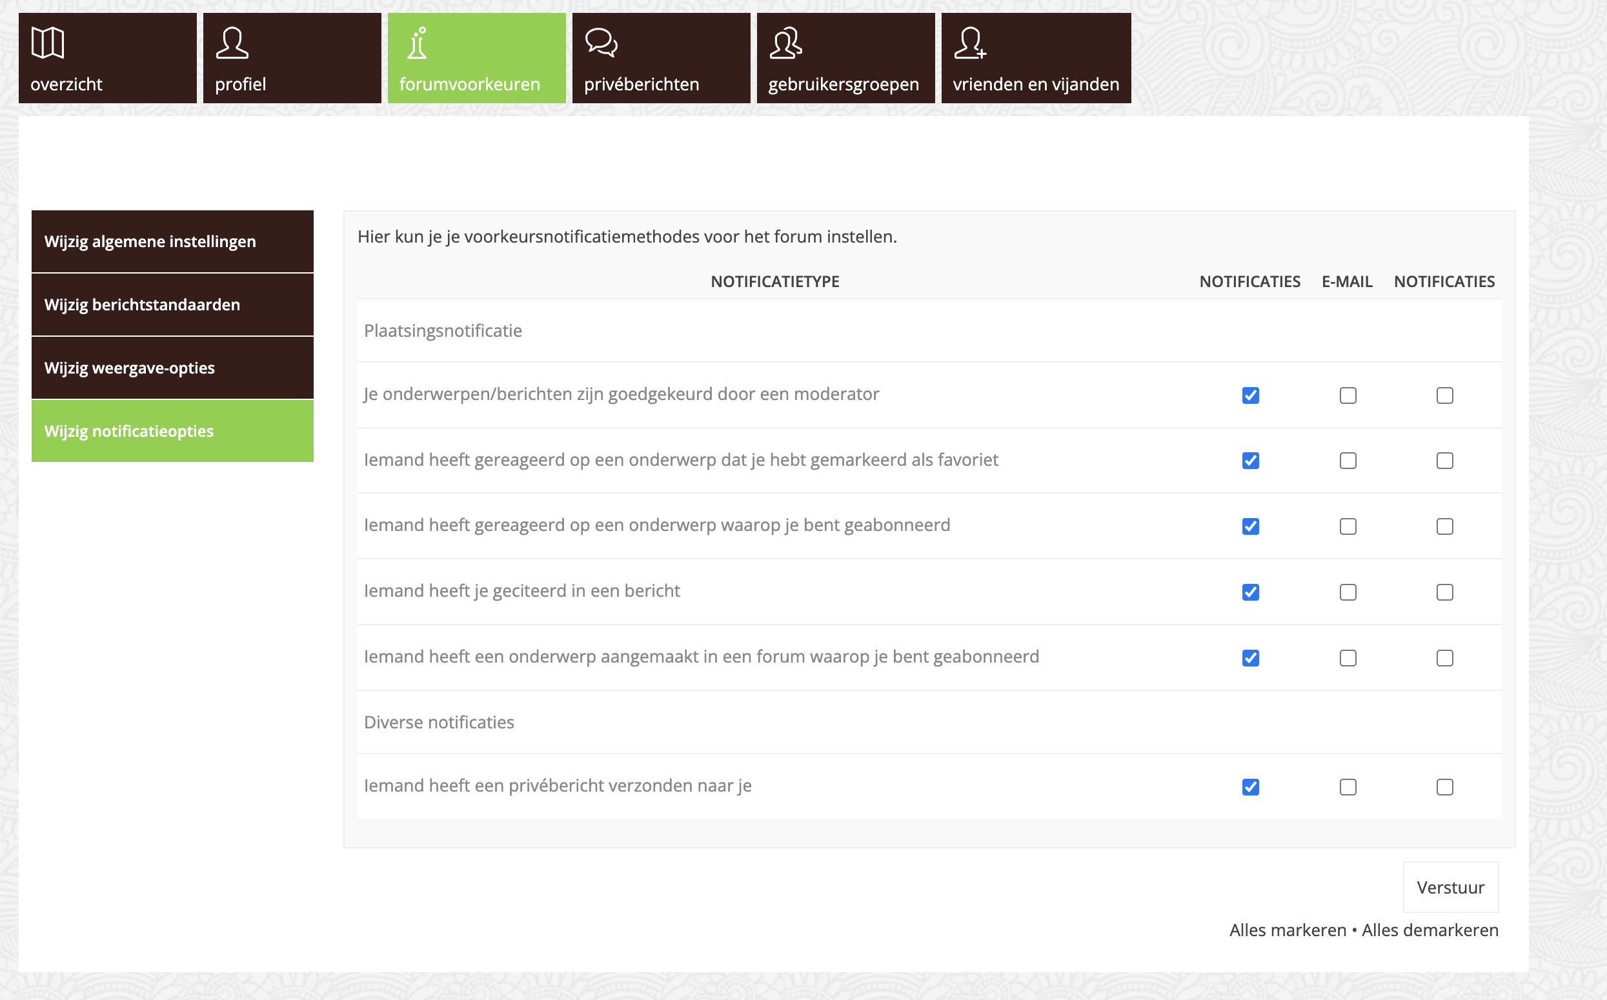This screenshot has height=1000, width=1607.
Task: Switch to the privéberichten tab label
Action: click(x=641, y=84)
